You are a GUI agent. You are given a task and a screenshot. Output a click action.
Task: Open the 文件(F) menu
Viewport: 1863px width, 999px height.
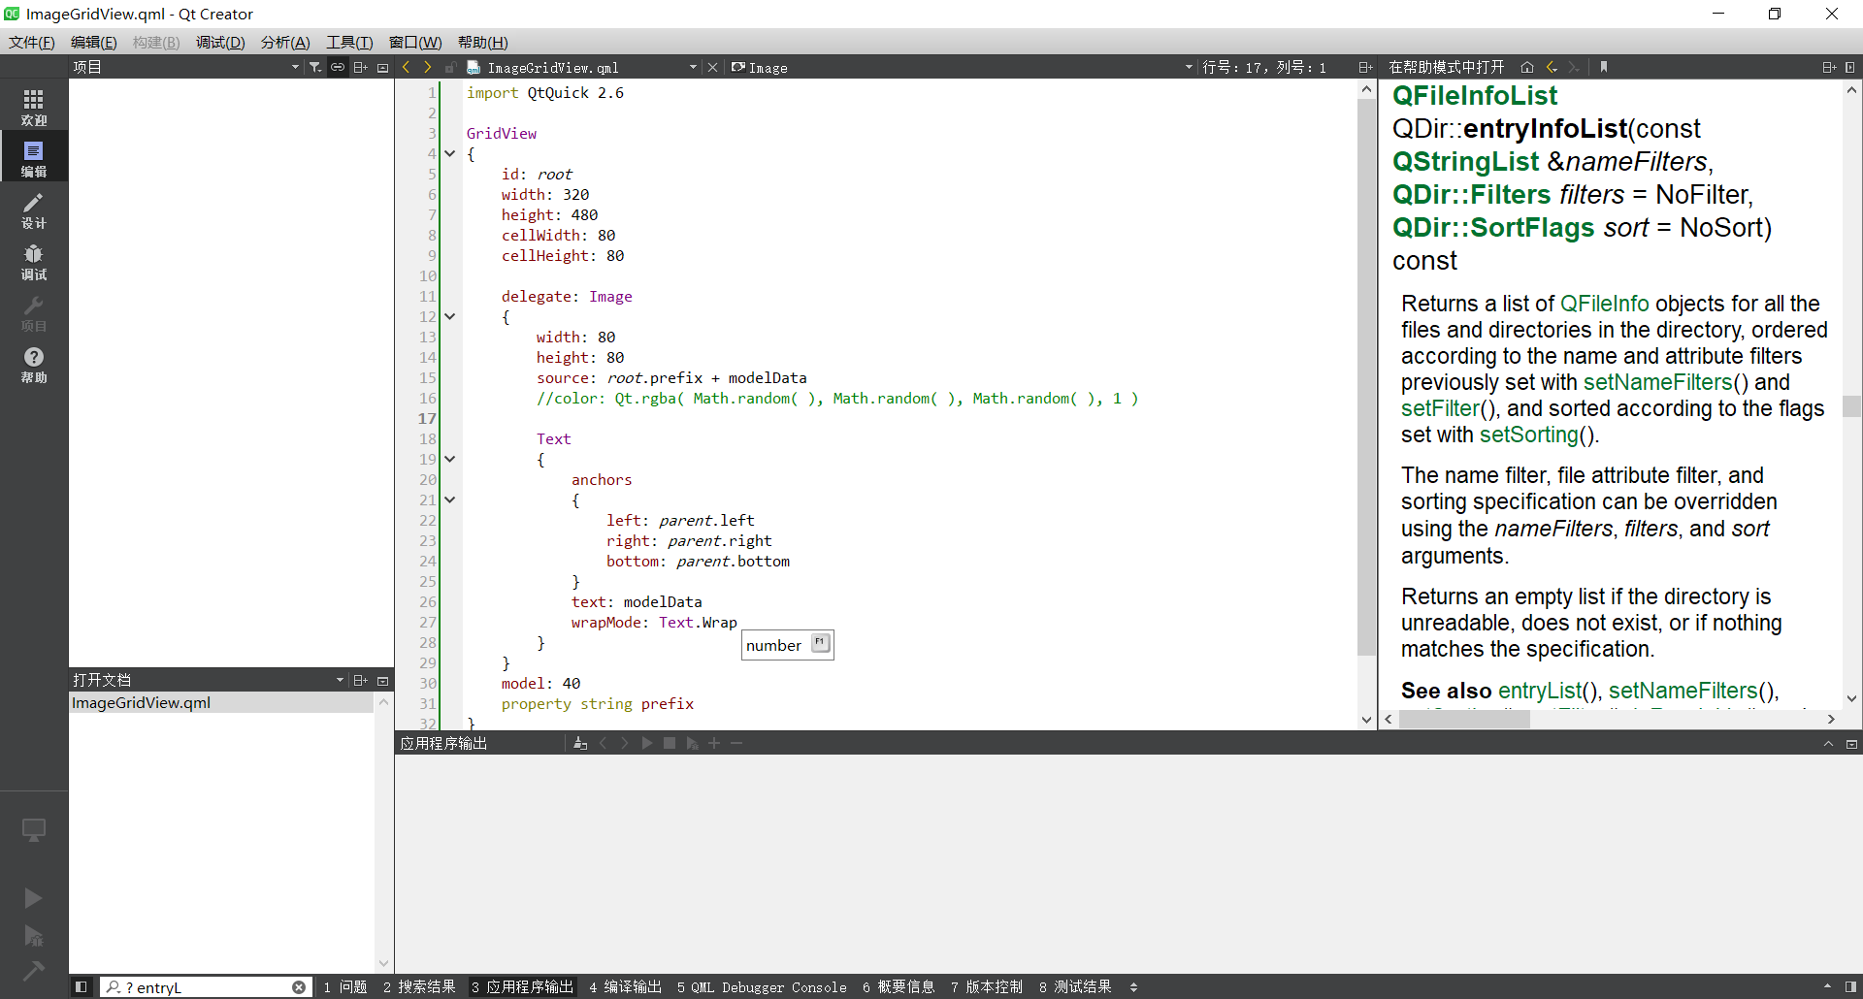(x=31, y=42)
